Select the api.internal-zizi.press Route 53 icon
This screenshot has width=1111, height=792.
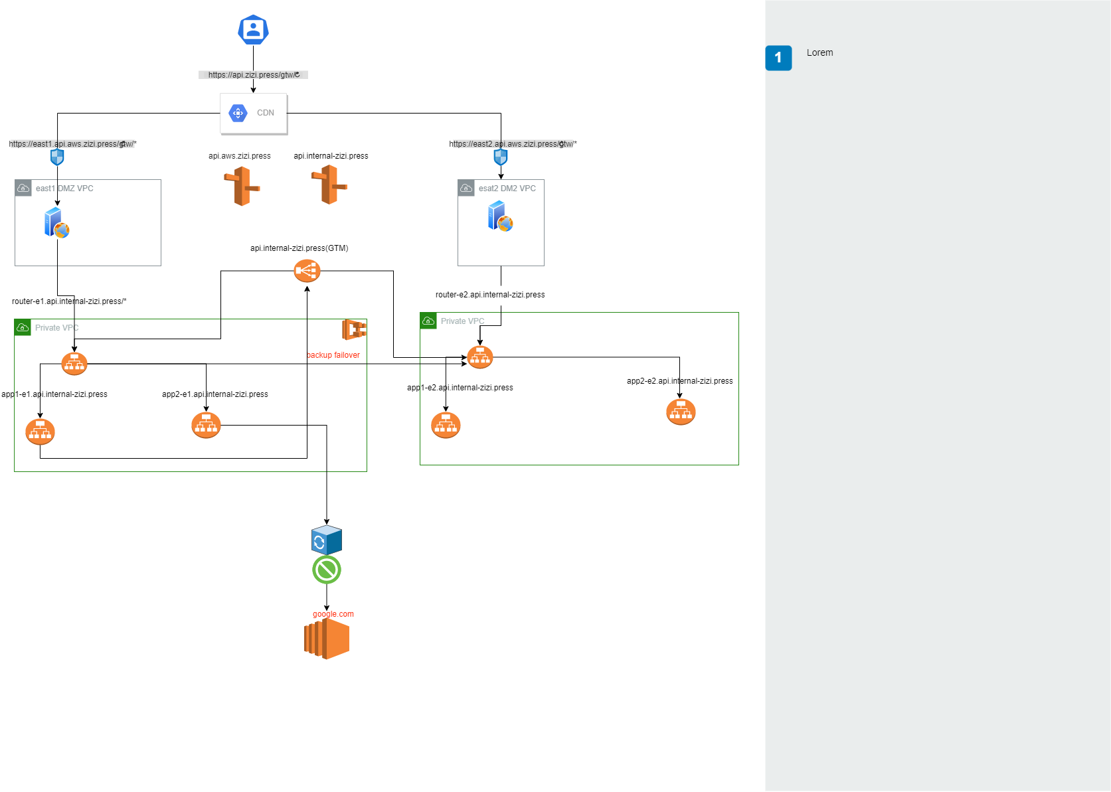(x=329, y=185)
